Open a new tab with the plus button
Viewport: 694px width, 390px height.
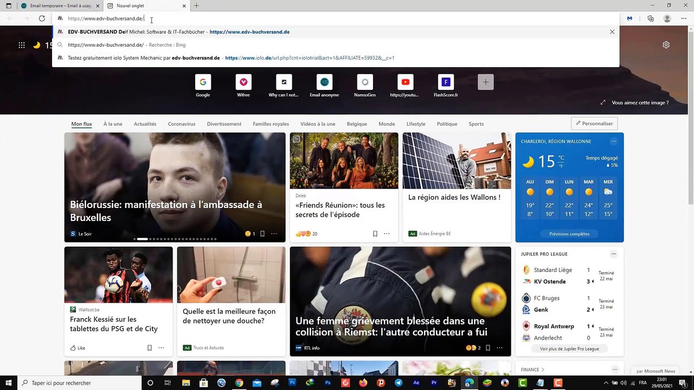(196, 6)
